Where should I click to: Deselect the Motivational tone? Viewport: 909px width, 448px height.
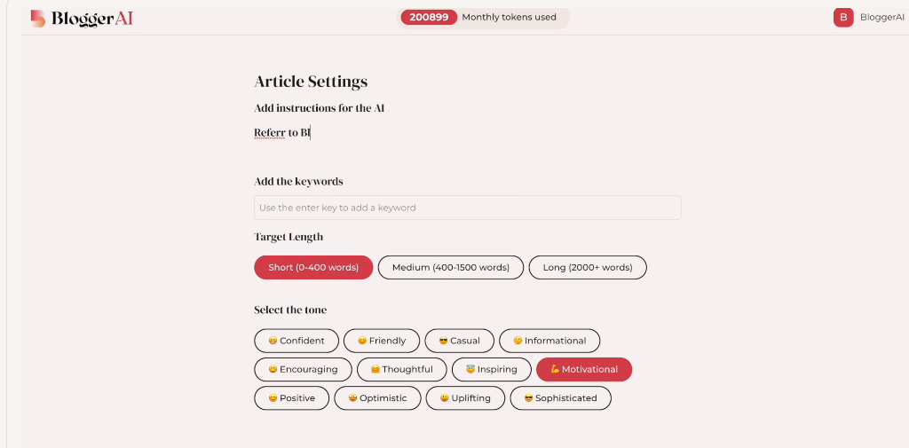click(x=584, y=369)
